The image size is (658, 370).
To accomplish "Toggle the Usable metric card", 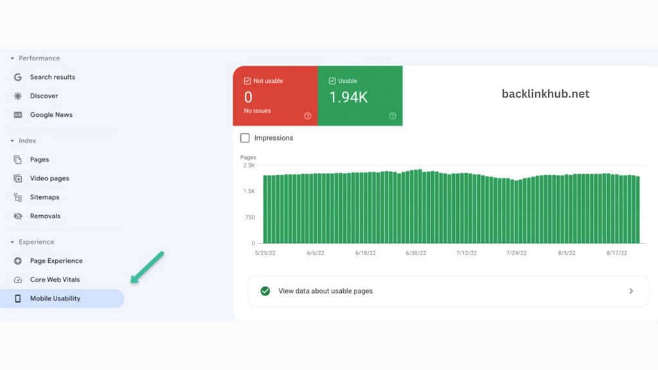I will click(360, 96).
